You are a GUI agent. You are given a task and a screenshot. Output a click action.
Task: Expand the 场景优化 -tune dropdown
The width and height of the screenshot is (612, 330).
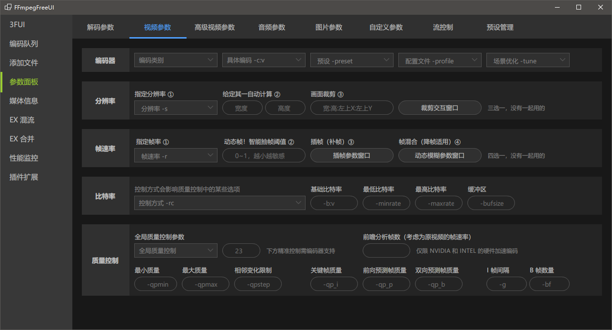[x=528, y=60]
